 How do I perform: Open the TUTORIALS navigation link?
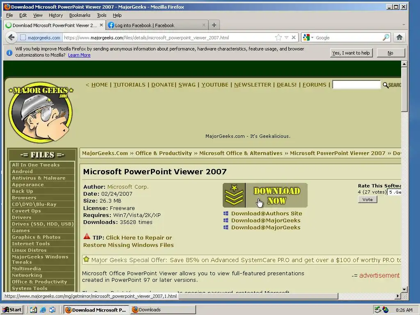(129, 84)
